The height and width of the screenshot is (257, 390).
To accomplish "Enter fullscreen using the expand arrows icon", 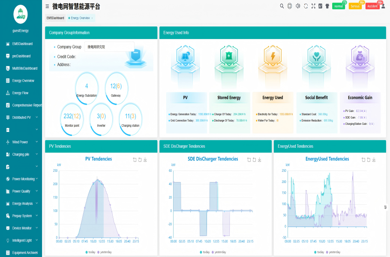I will click(x=313, y=6).
